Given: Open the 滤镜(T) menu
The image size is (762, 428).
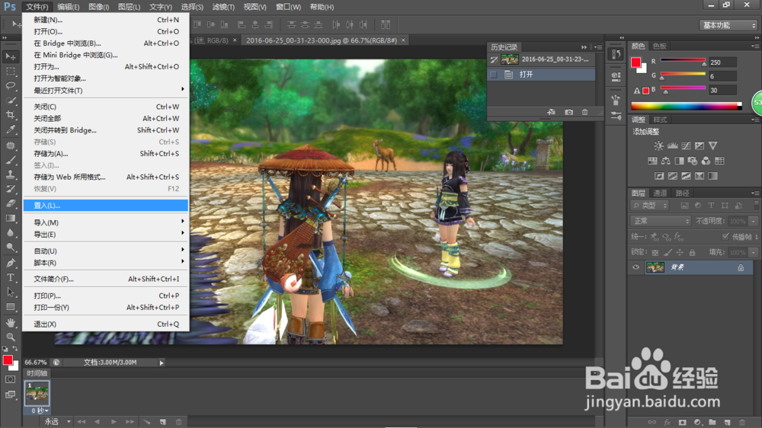Looking at the screenshot, I should 223,7.
